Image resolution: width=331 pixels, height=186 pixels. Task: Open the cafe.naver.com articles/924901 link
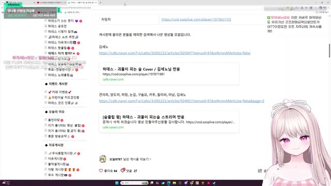click(182, 101)
